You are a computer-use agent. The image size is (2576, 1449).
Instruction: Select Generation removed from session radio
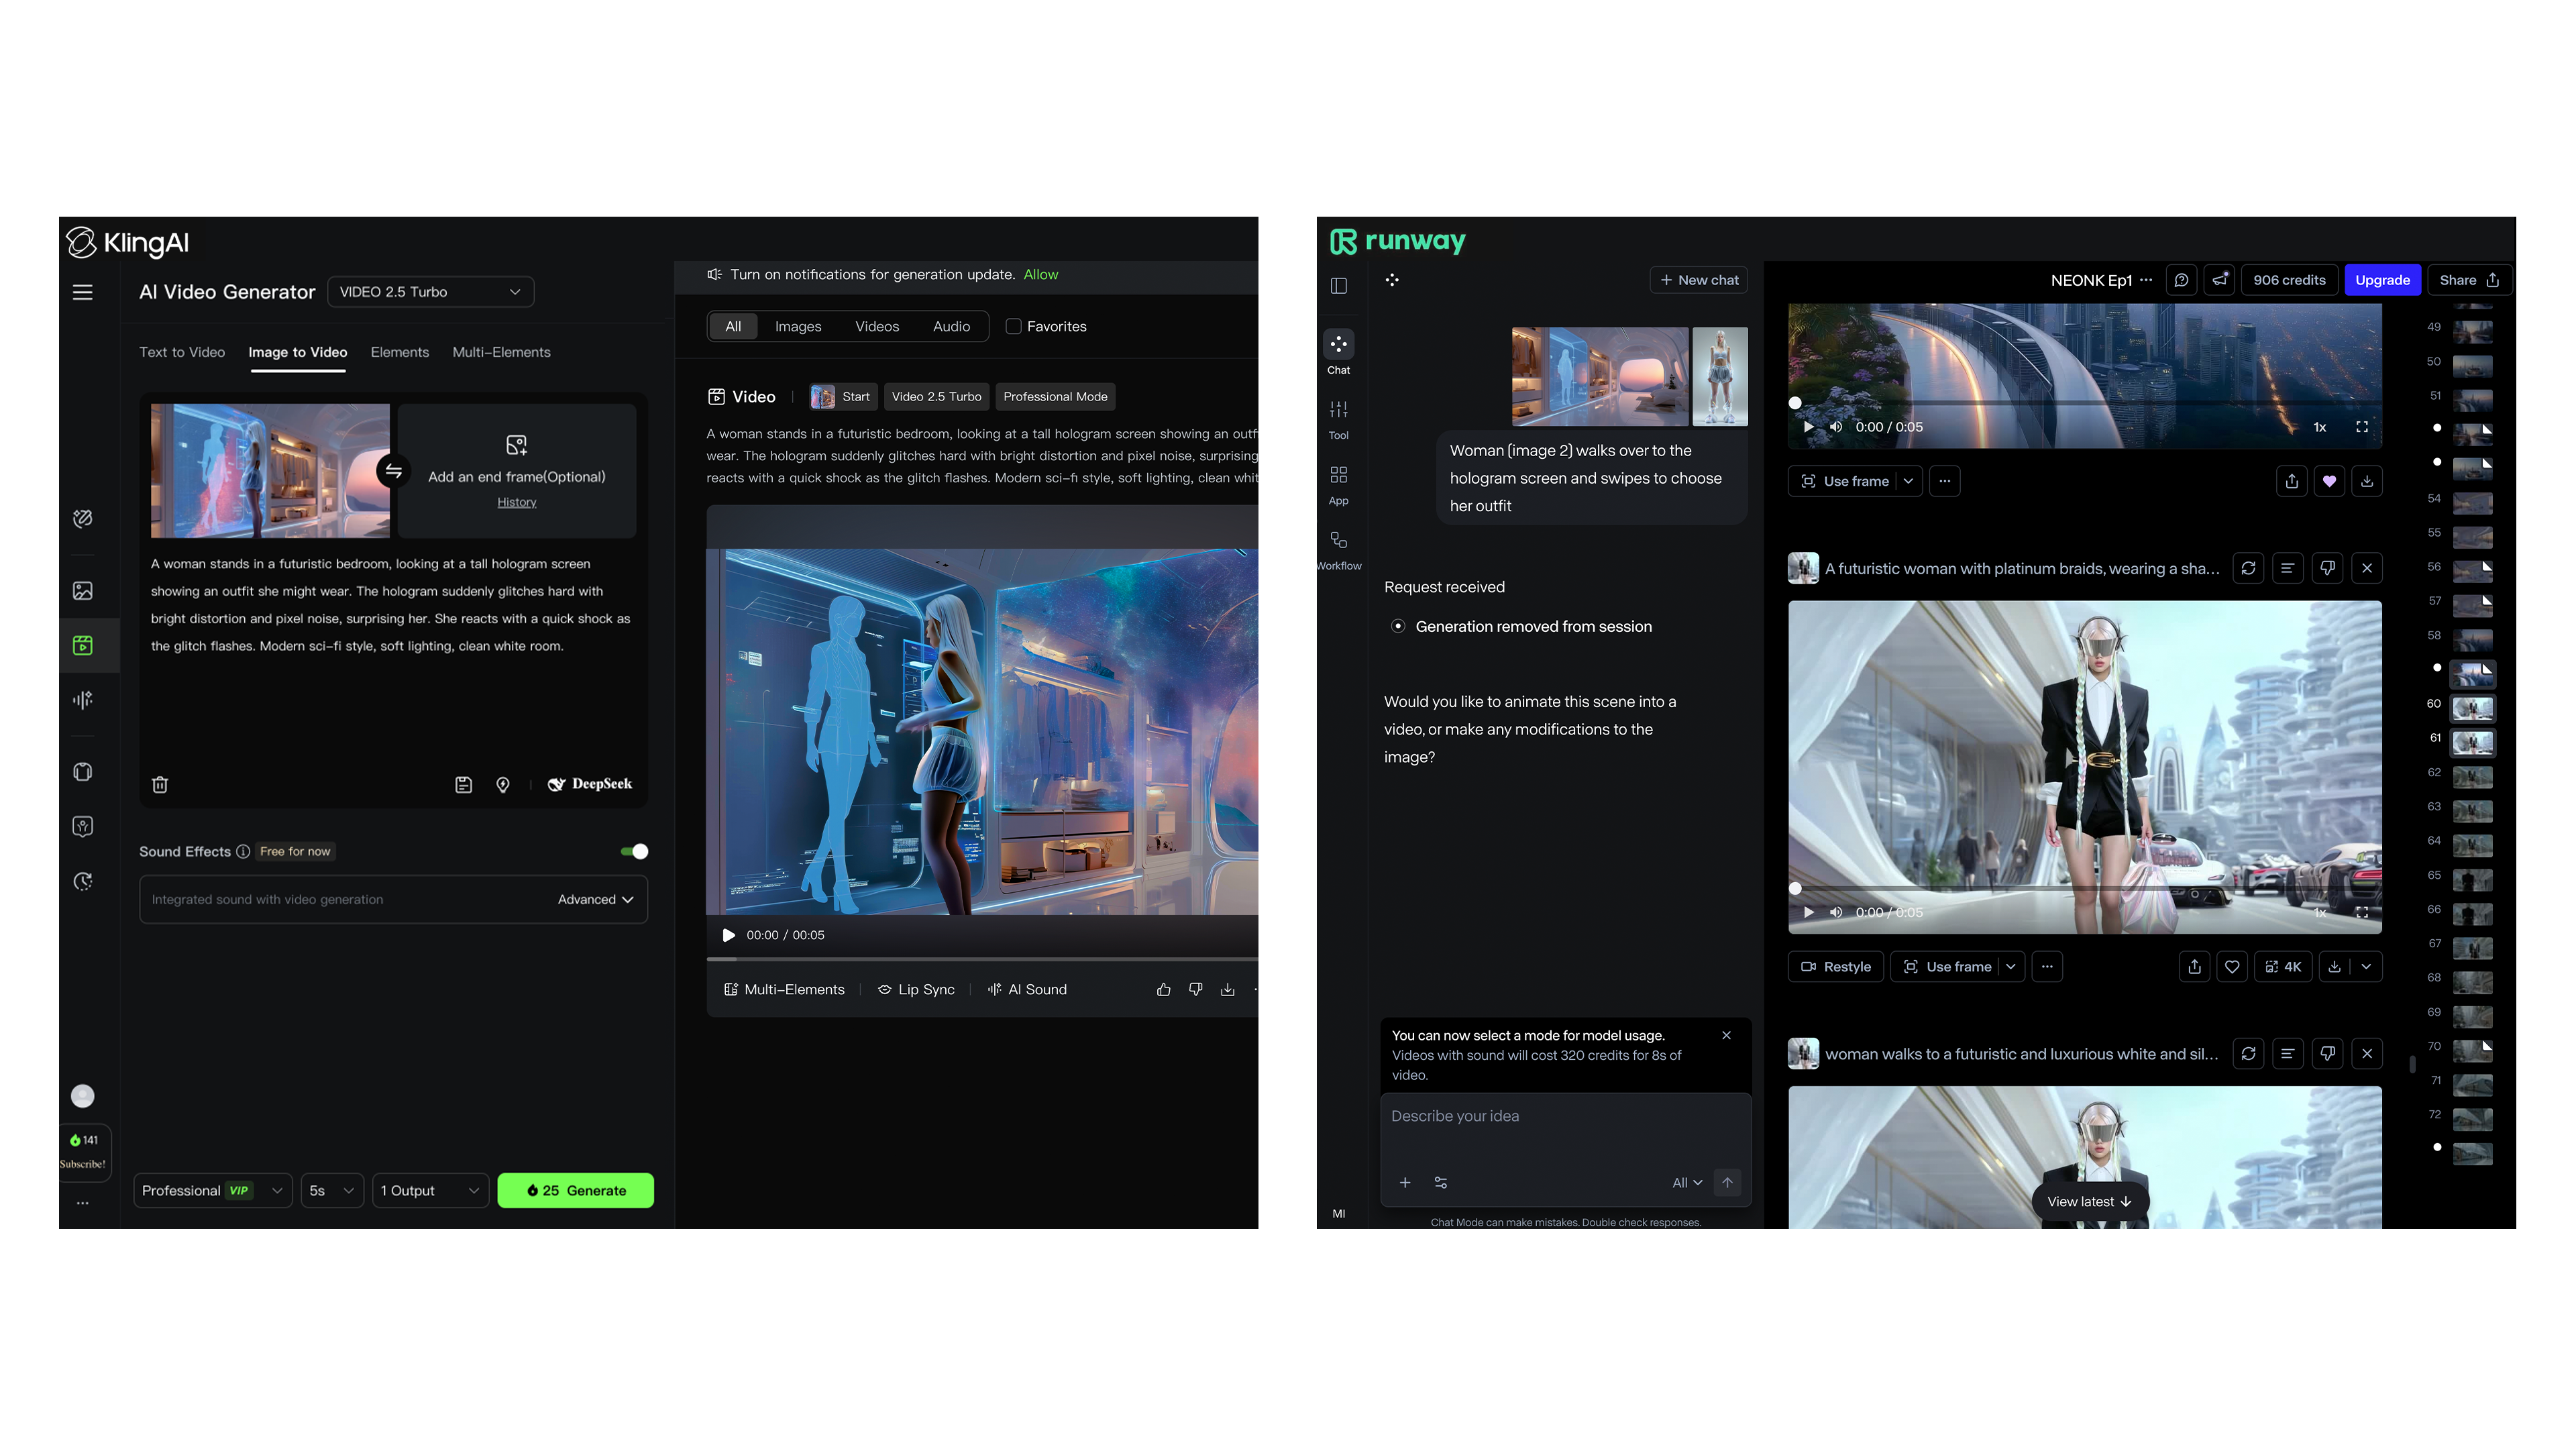pyautogui.click(x=1398, y=626)
